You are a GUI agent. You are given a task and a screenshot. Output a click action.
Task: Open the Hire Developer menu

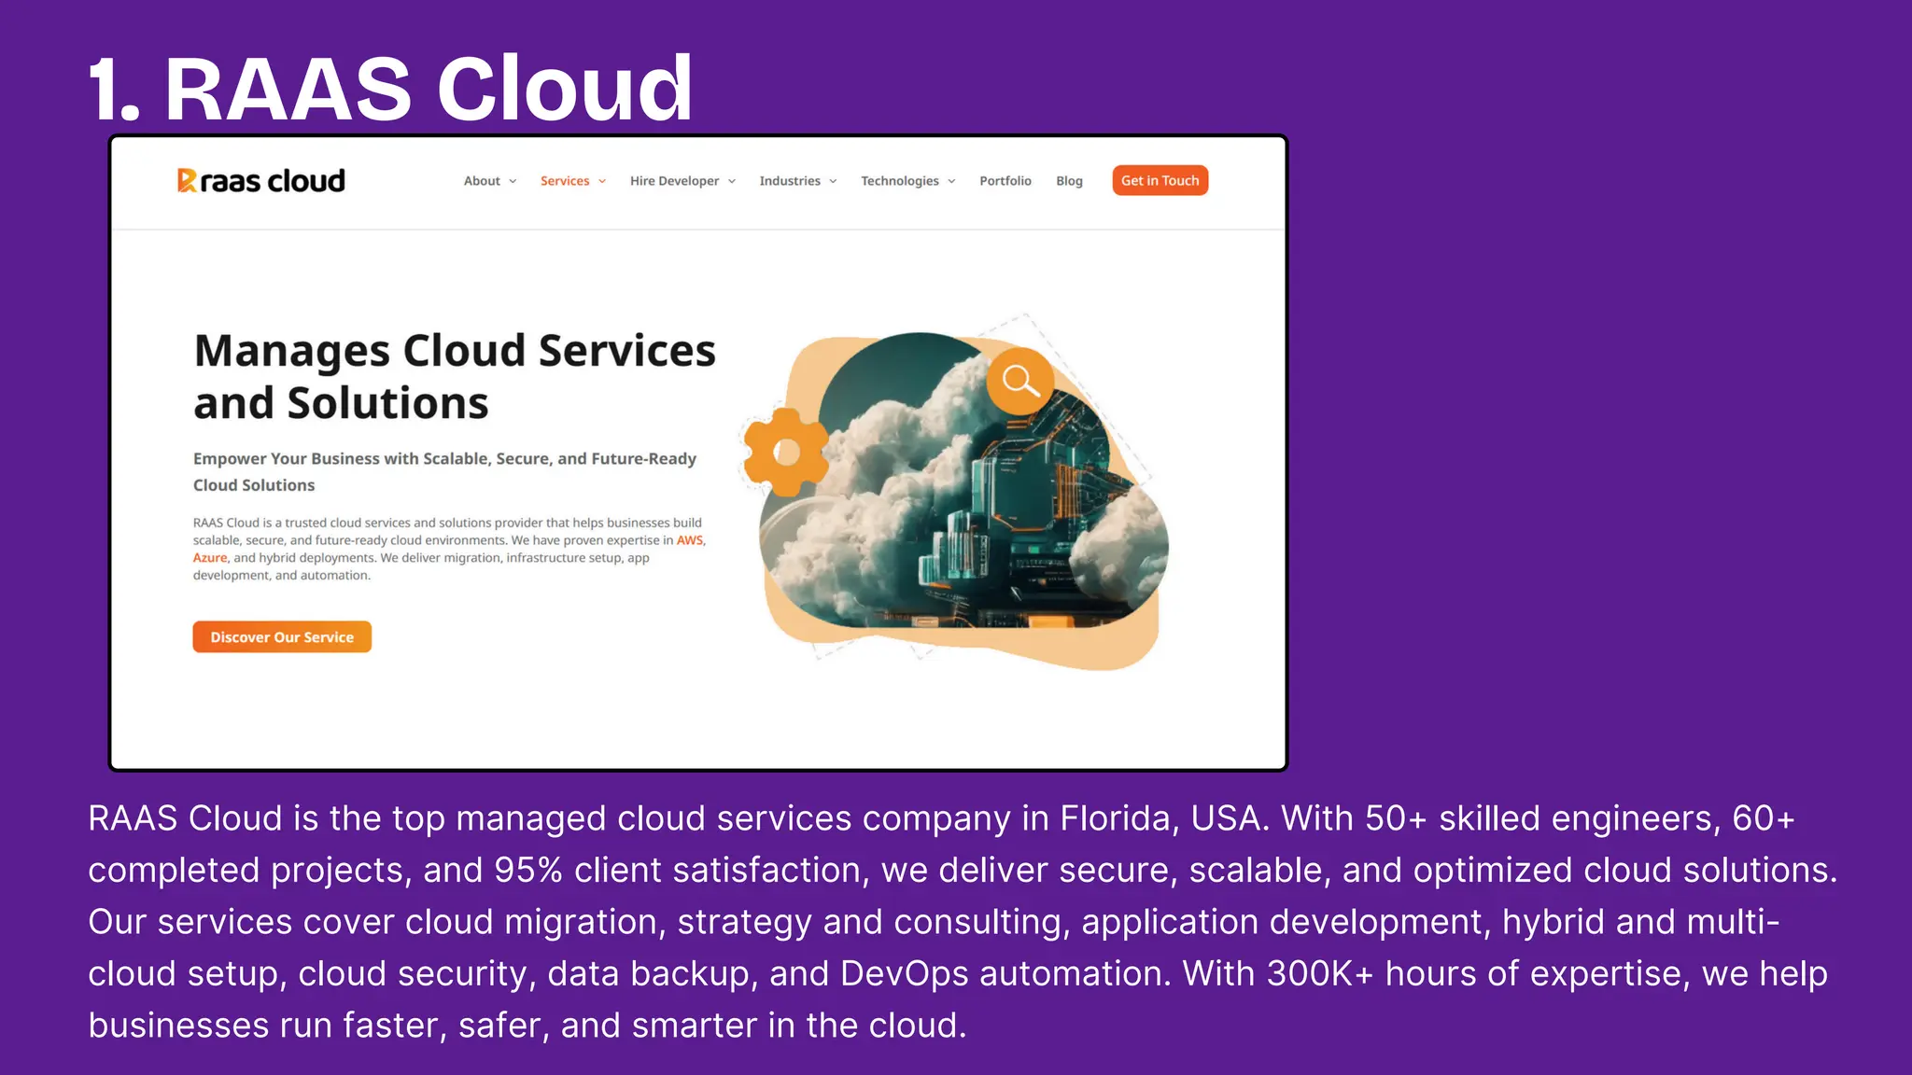pos(674,181)
